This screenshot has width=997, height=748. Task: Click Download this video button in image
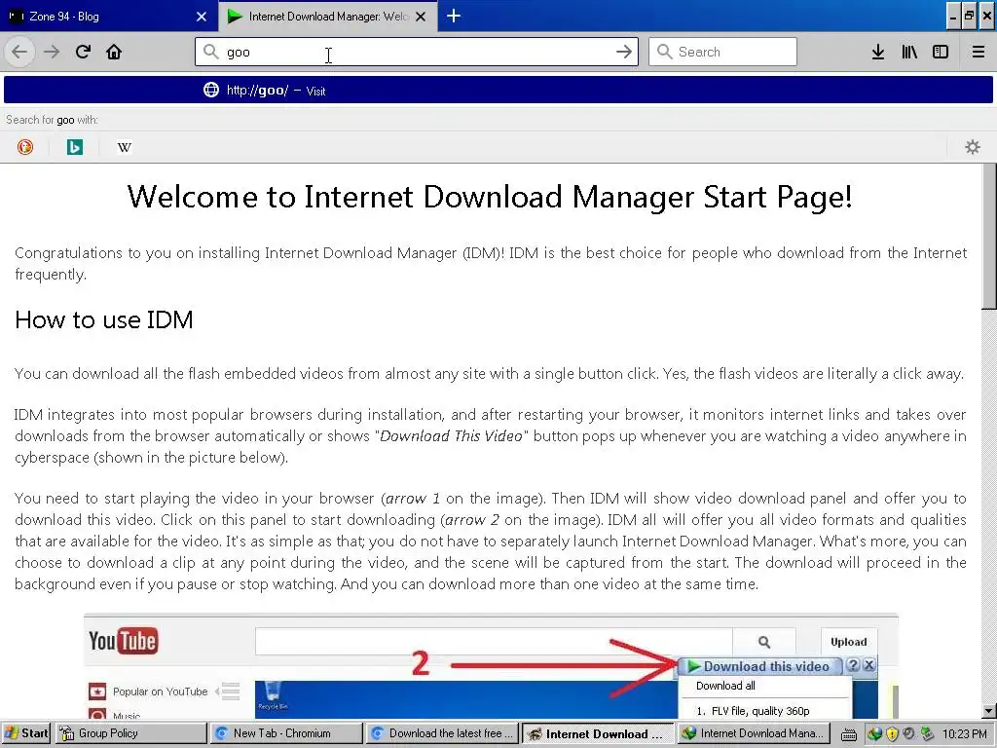[x=759, y=666]
